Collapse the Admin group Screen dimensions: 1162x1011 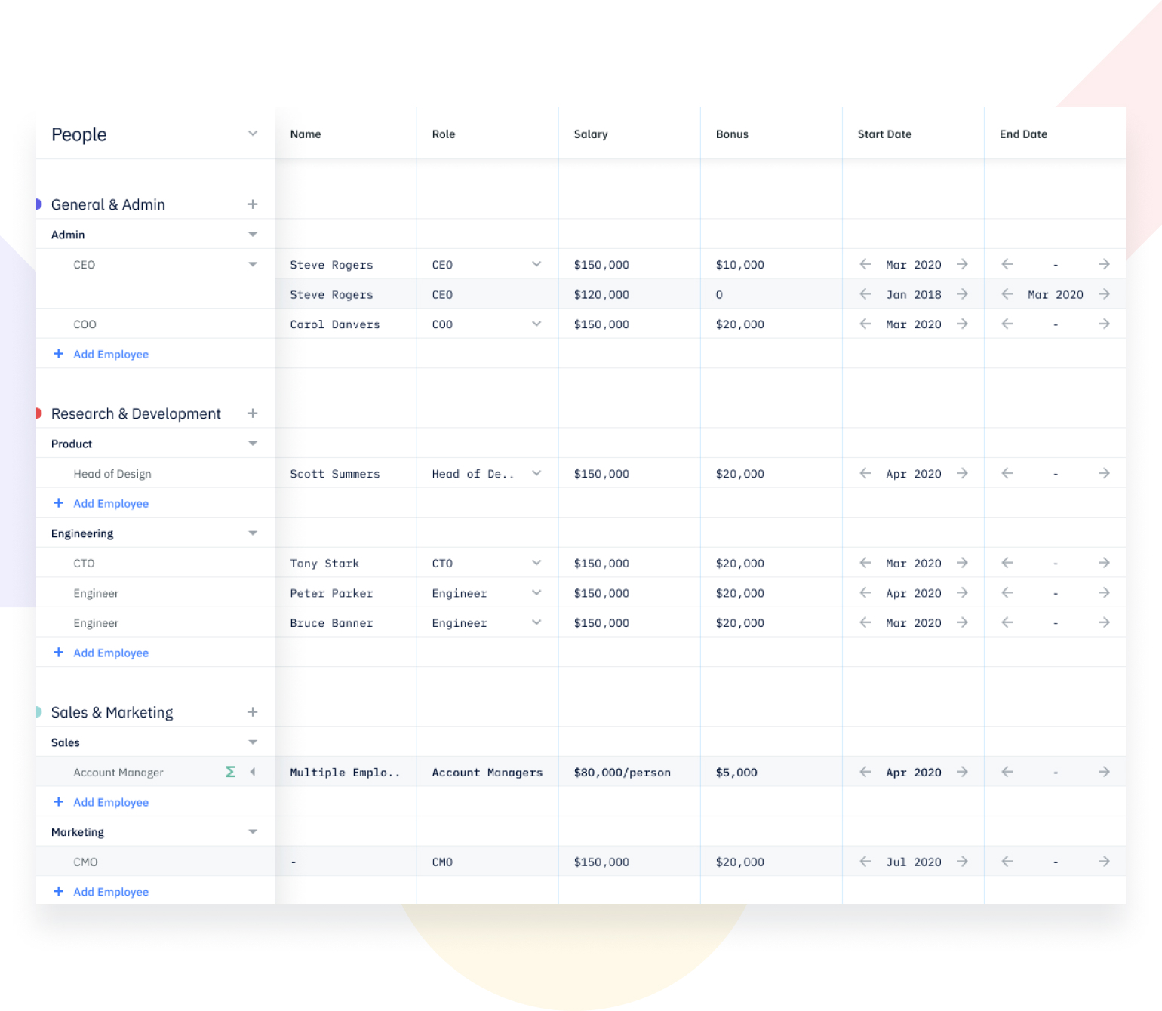253,235
